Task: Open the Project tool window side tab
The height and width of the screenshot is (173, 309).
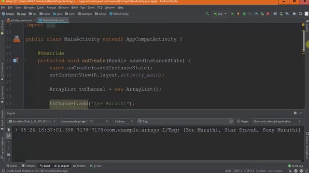Action: (x=2, y=27)
